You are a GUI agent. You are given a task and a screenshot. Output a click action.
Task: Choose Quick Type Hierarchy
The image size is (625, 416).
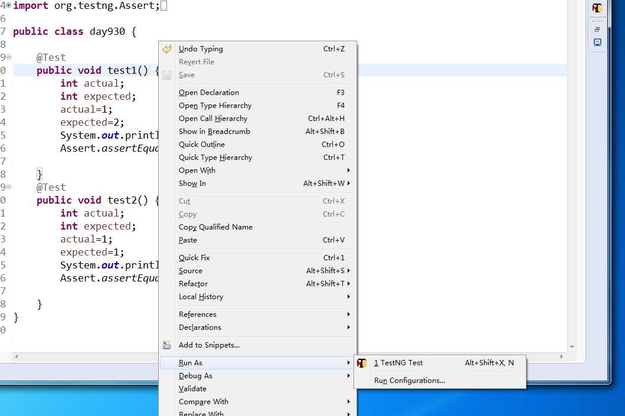point(257,158)
